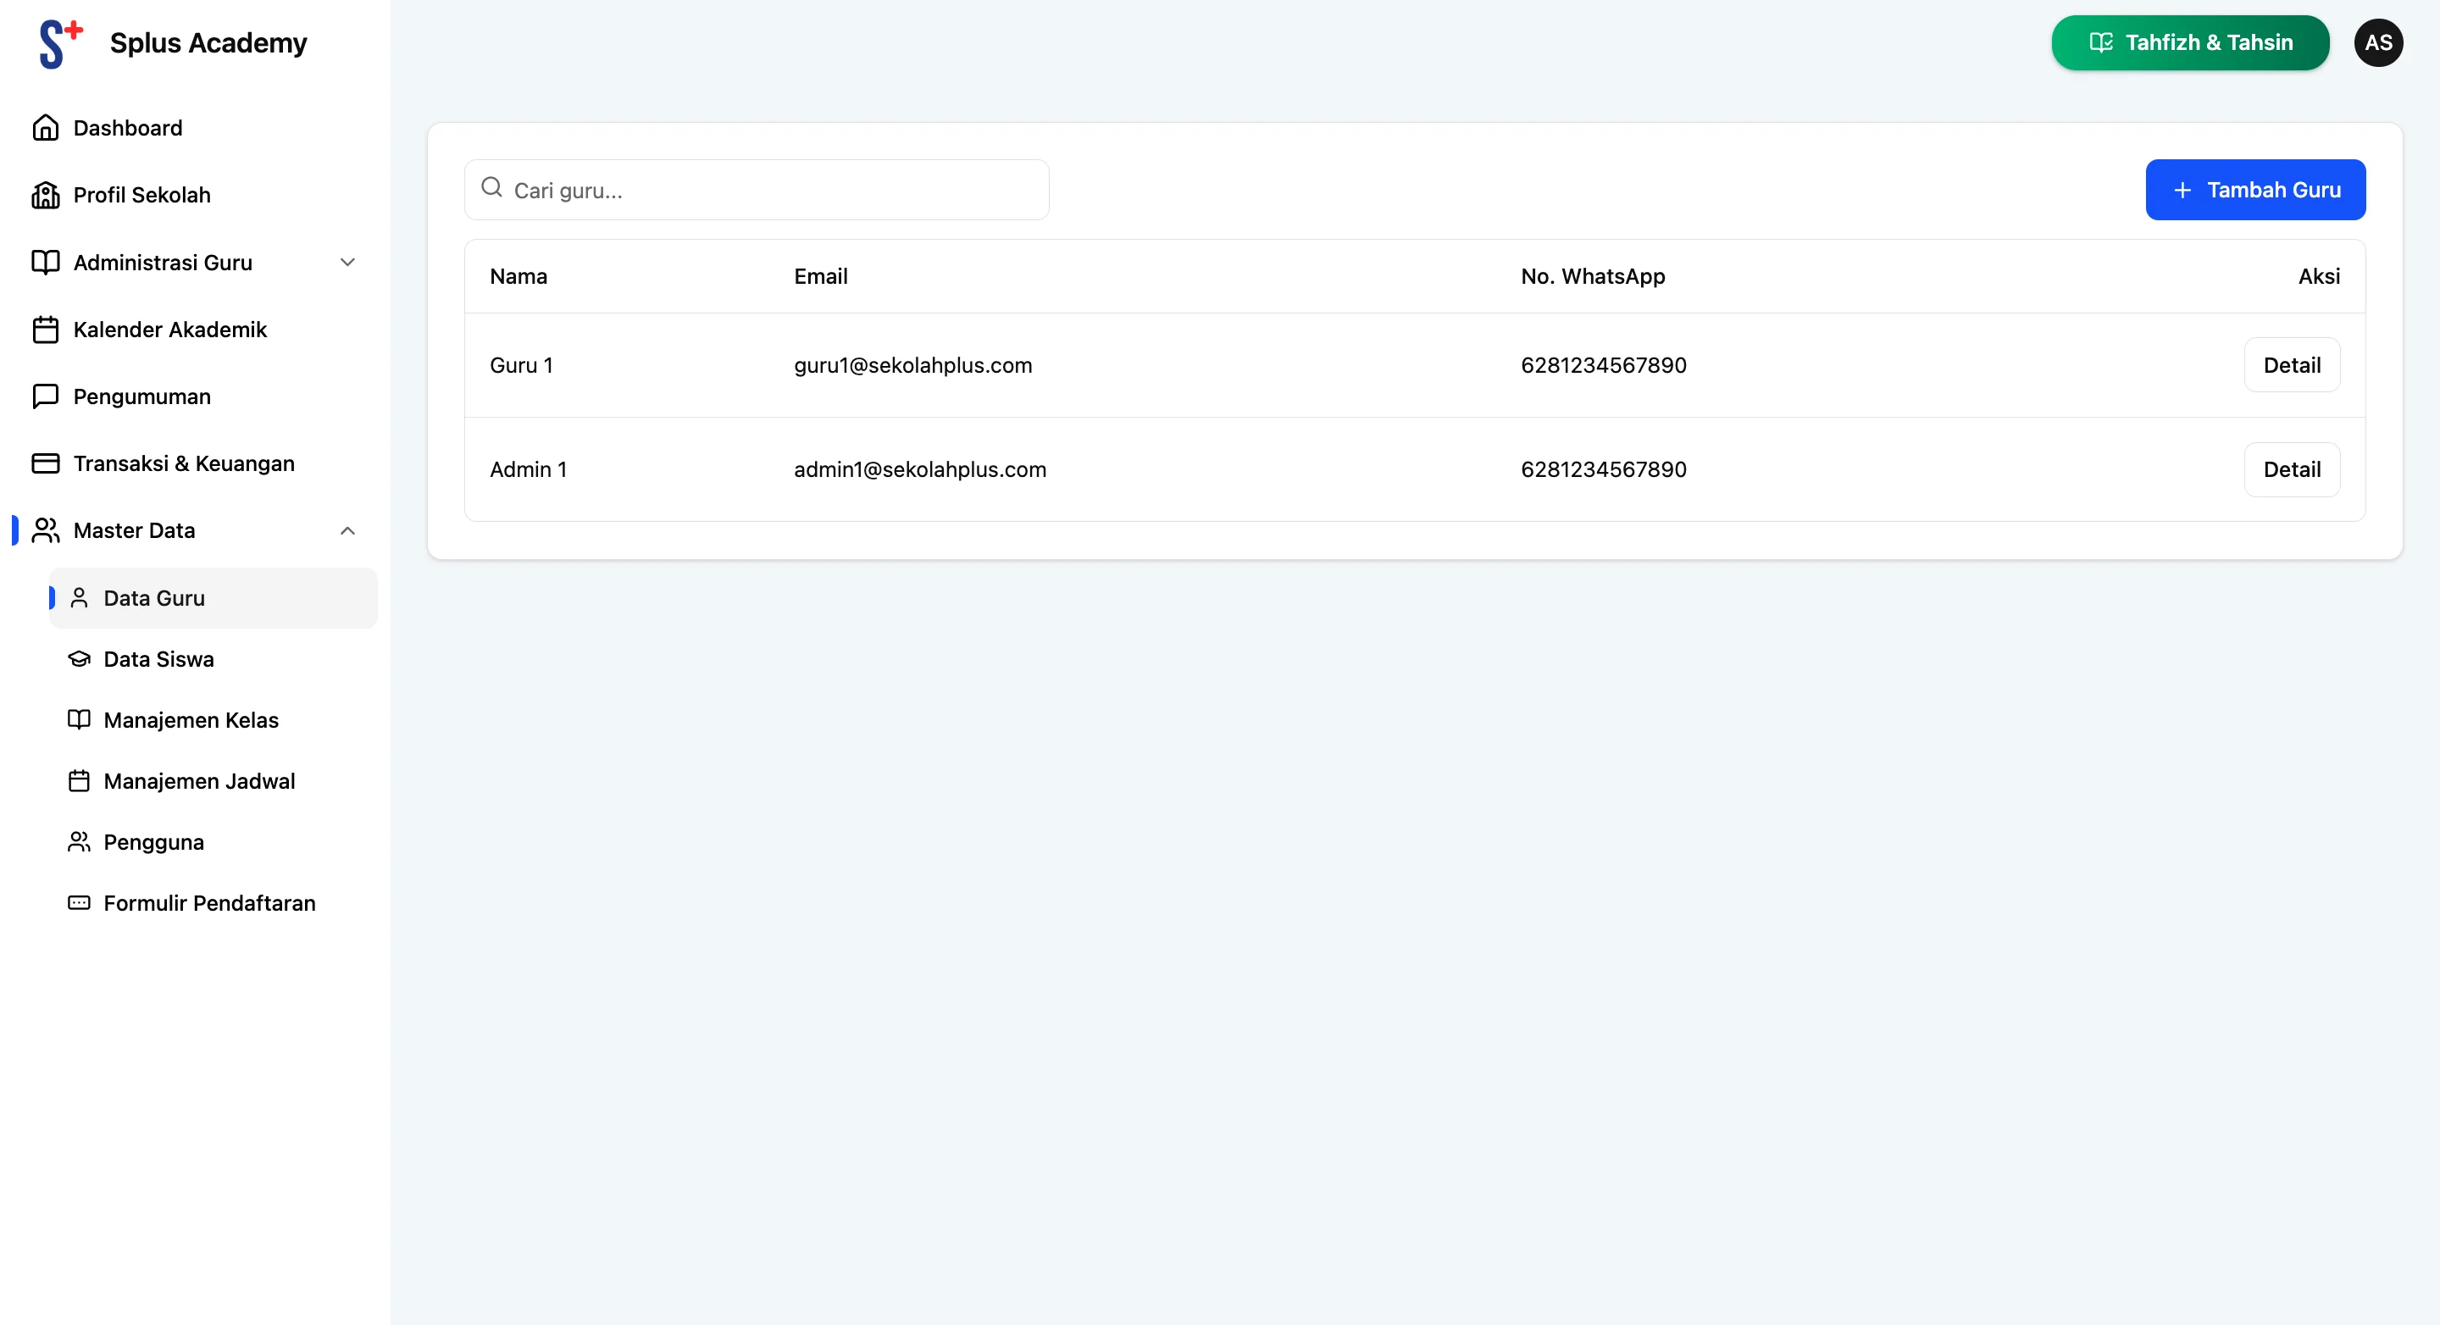The image size is (2440, 1325).
Task: Open the Master Data menu entry
Action: [135, 530]
